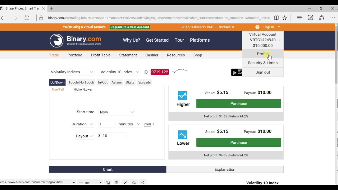Open the Why Us? page
The image size is (338, 190).
coord(132,40)
